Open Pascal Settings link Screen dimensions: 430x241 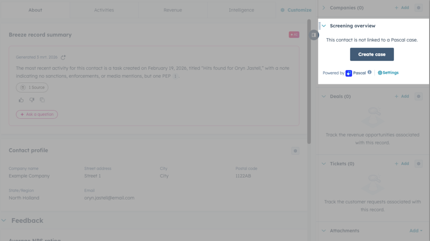coord(388,73)
